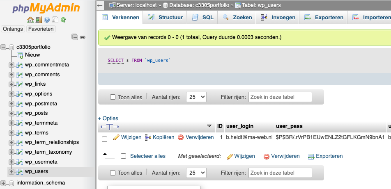Image resolution: width=391 pixels, height=189 pixels.
Task: Open the Structuur tab
Action: 165,18
